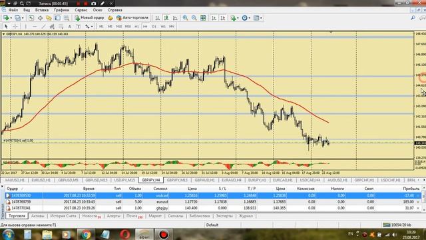Screen dimensions: 426x240
Task: Close the gbpjpy order with its ×
Action: pyautogui.click(x=418, y=208)
